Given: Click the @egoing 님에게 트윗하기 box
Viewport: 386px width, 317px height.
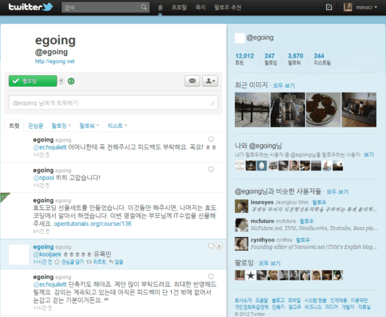Looking at the screenshot, I should (x=113, y=103).
